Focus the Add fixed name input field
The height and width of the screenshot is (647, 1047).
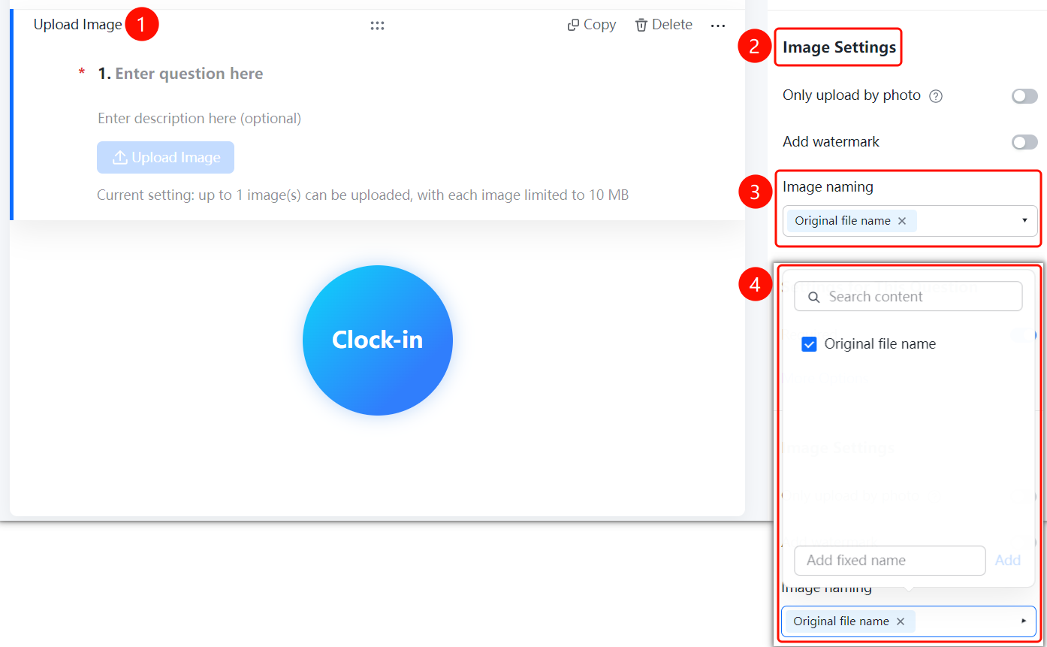coord(890,561)
